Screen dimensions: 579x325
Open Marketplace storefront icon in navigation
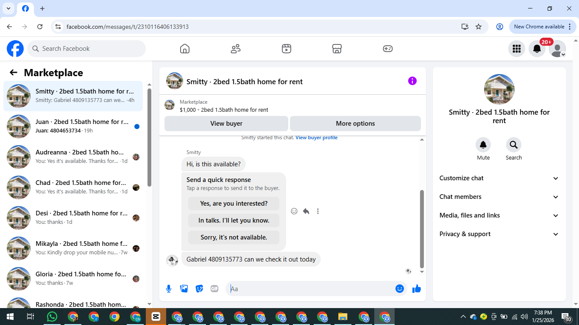pos(337,49)
